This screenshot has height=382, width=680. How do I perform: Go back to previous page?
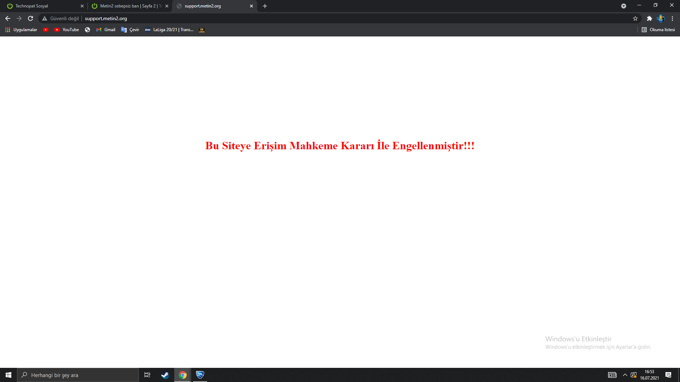point(8,18)
